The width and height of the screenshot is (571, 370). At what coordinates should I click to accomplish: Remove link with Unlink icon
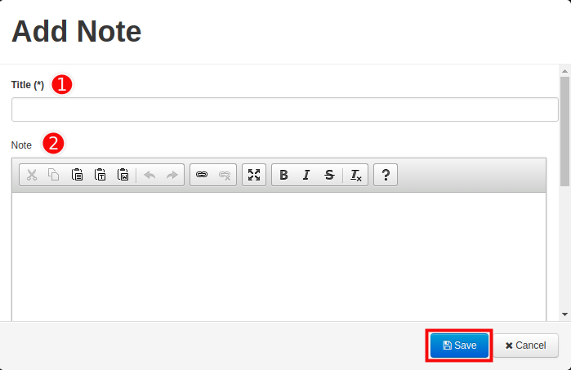click(225, 175)
